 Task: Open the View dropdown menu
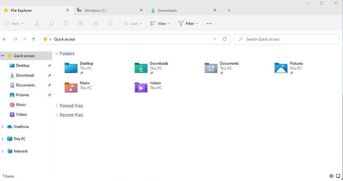point(160,23)
